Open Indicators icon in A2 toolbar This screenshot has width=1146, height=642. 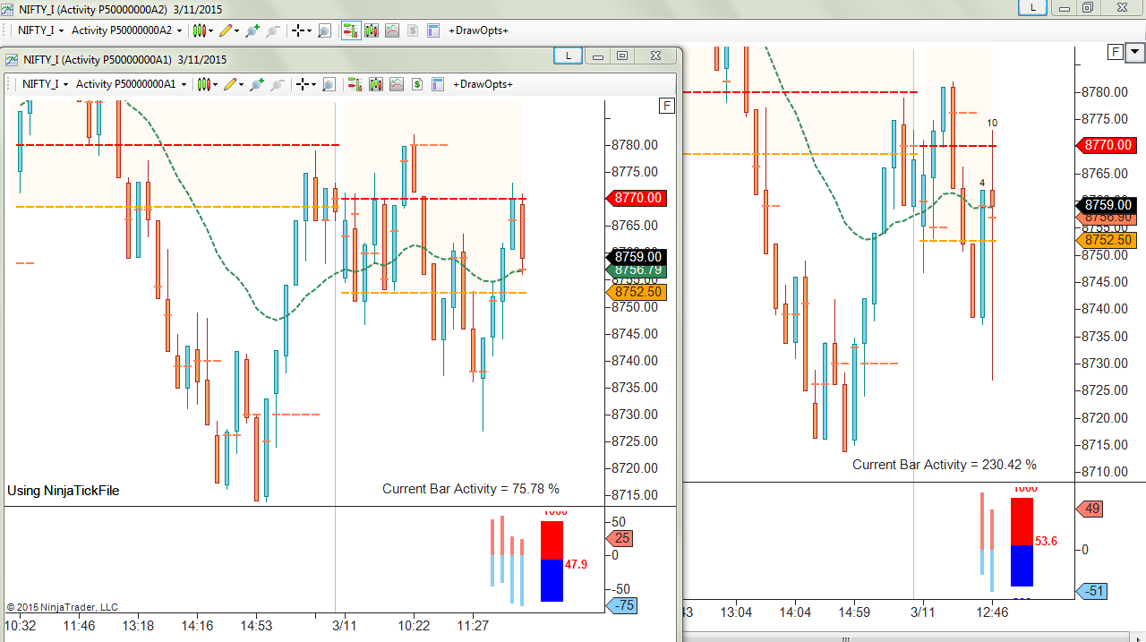(x=392, y=30)
